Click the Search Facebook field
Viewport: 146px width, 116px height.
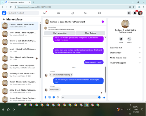pos(23,13)
